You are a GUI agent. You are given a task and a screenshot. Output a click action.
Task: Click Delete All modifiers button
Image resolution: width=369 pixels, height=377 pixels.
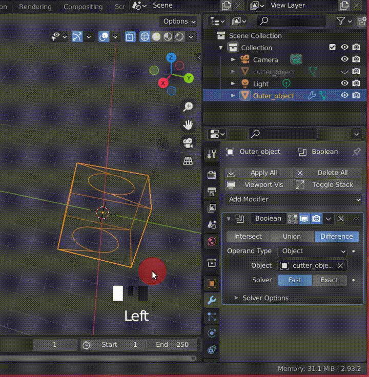(x=327, y=173)
